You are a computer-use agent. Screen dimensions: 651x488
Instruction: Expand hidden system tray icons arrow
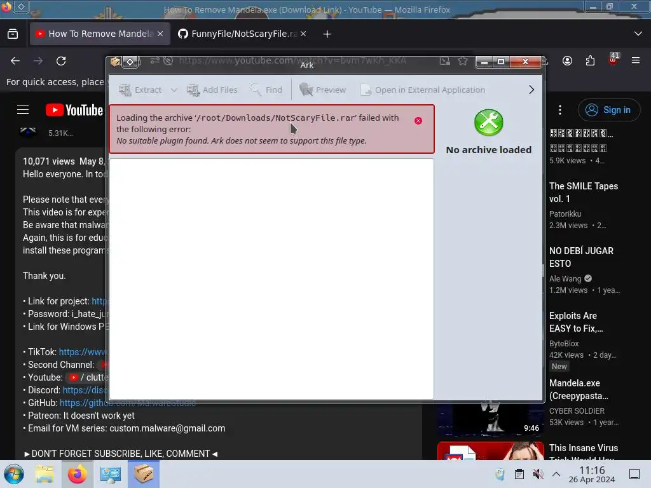coord(556,474)
